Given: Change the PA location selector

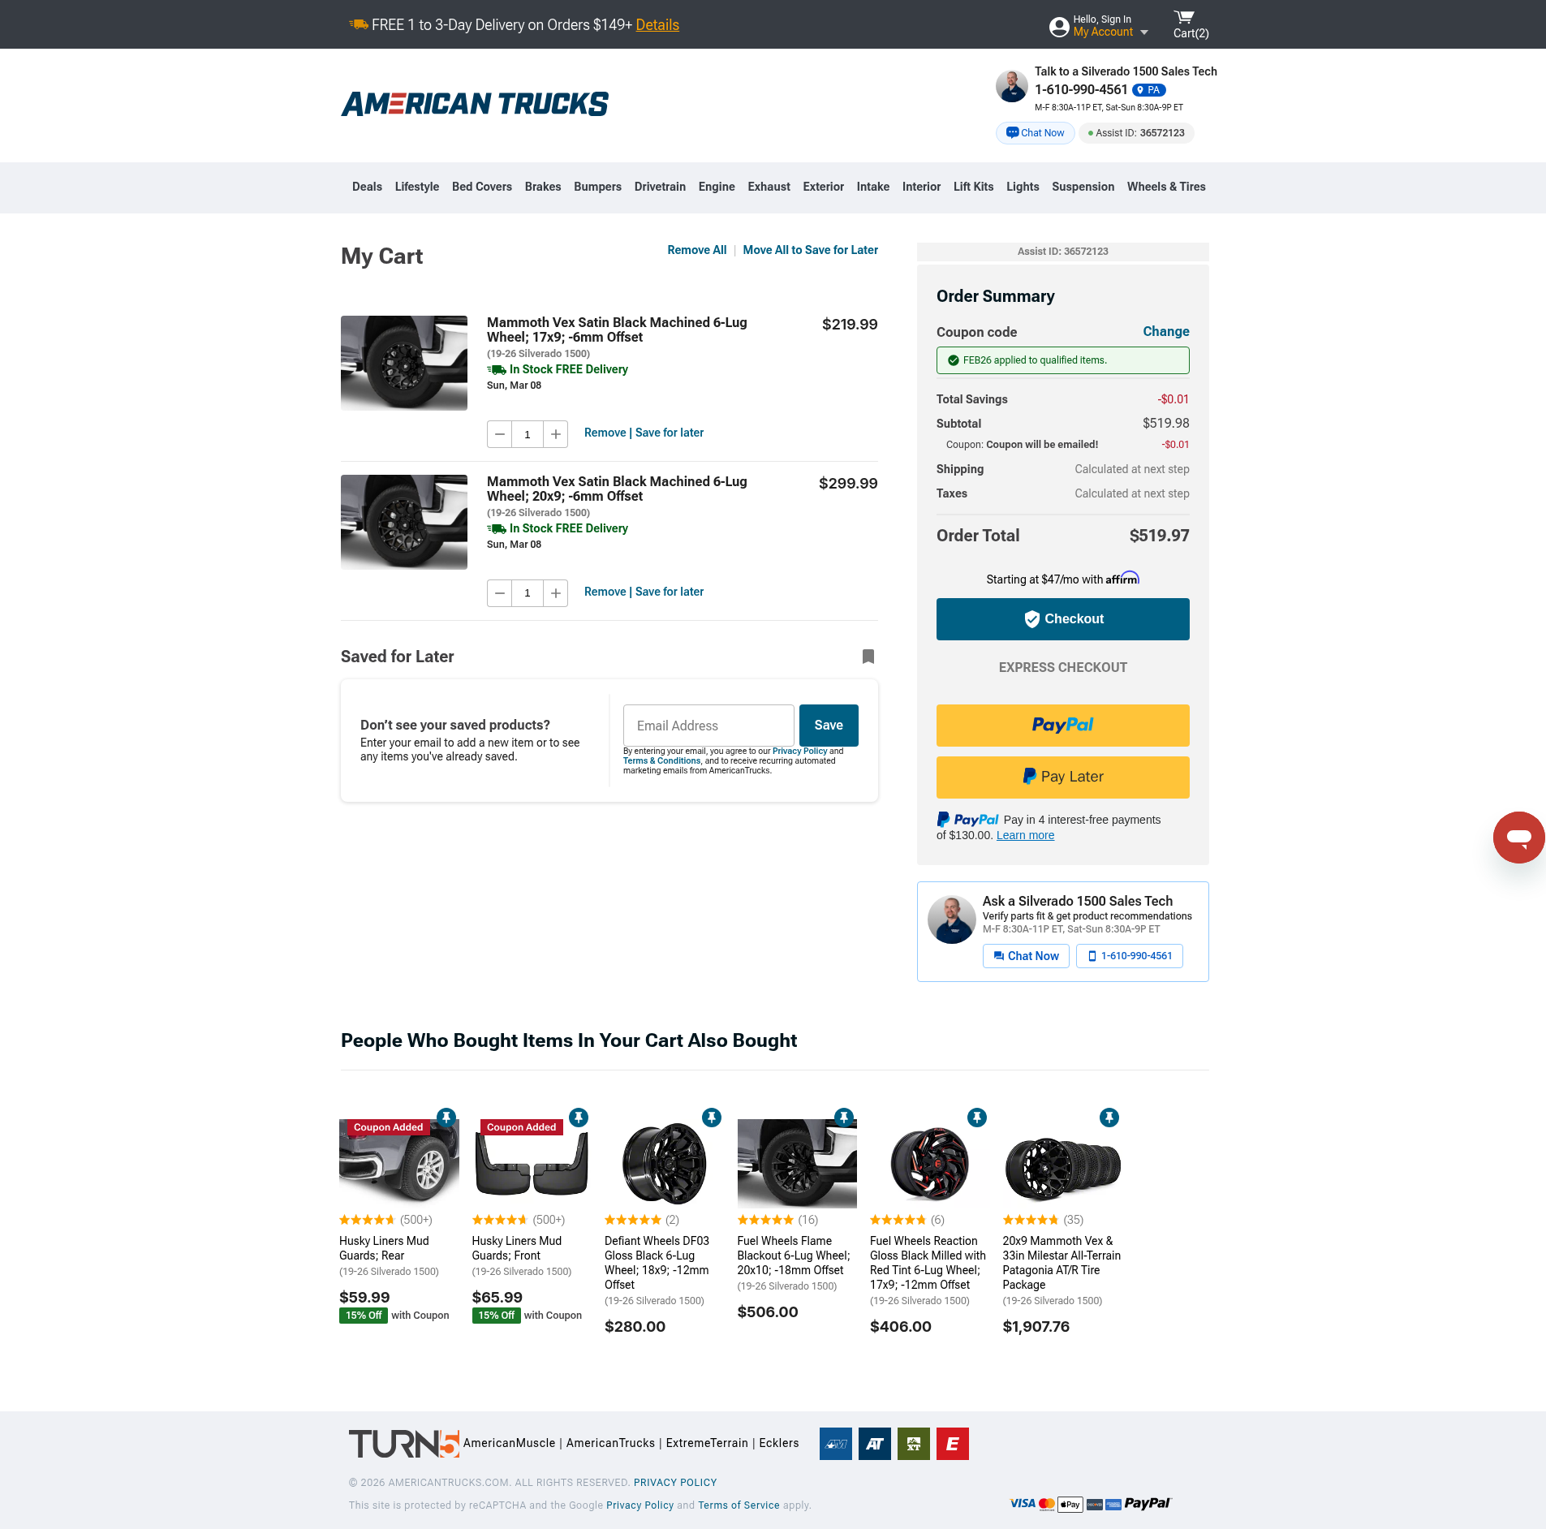Looking at the screenshot, I should click(x=1148, y=90).
